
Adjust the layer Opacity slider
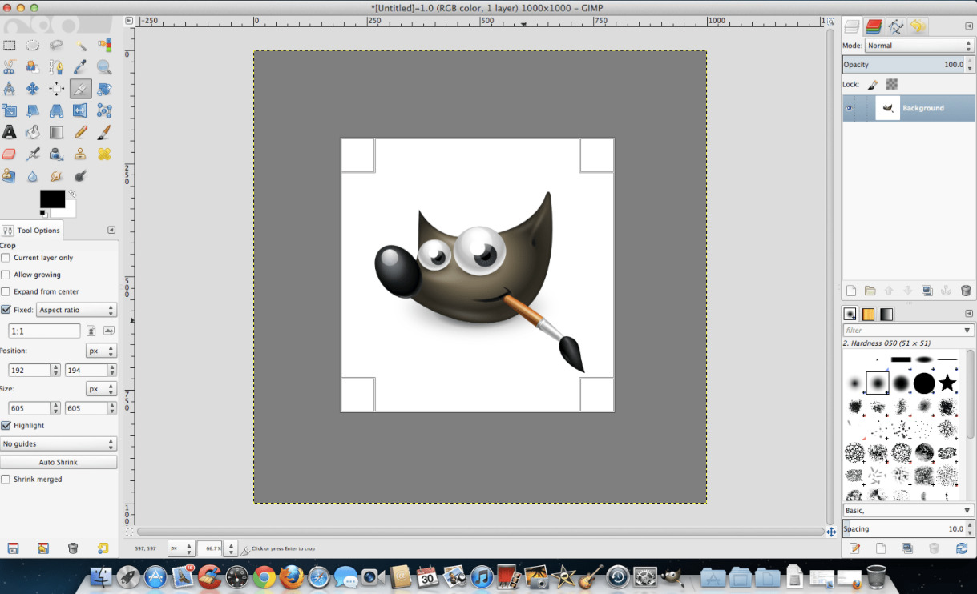pyautogui.click(x=908, y=65)
